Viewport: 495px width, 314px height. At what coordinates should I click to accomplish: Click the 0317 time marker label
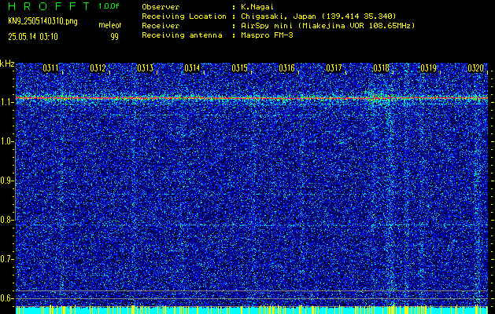[334, 68]
